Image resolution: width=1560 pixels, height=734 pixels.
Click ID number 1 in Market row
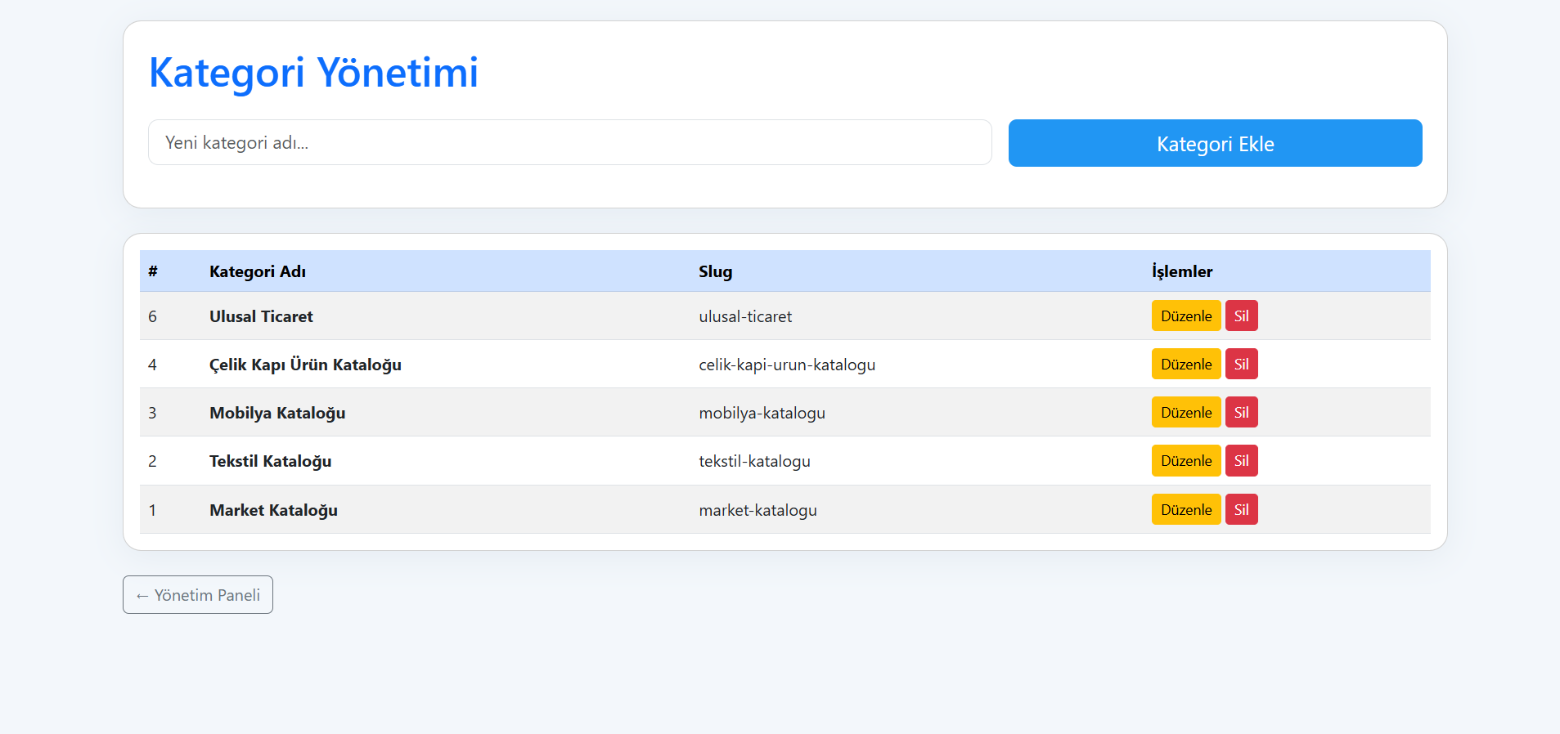point(152,510)
